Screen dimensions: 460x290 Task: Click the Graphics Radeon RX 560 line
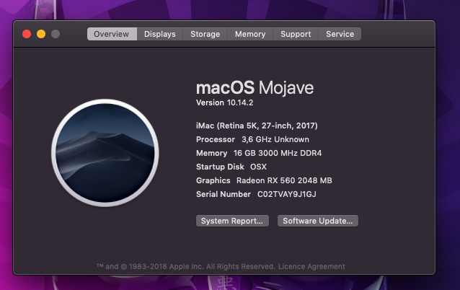[x=264, y=180]
